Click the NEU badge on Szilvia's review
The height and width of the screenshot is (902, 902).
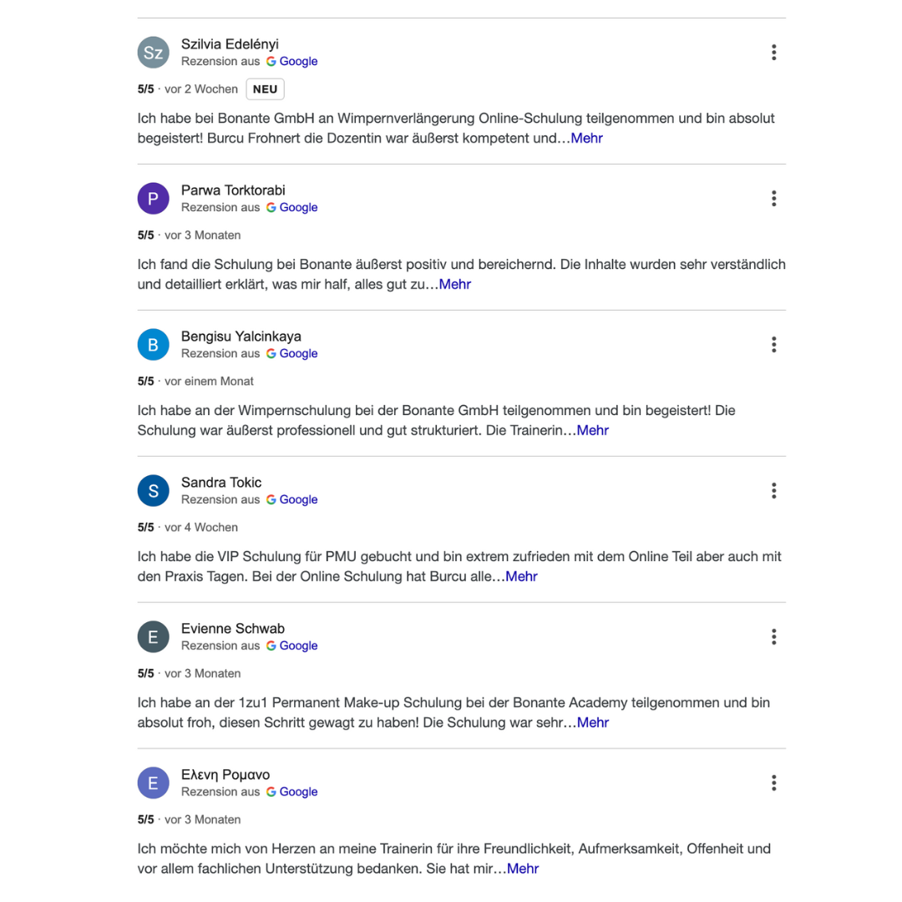(265, 89)
